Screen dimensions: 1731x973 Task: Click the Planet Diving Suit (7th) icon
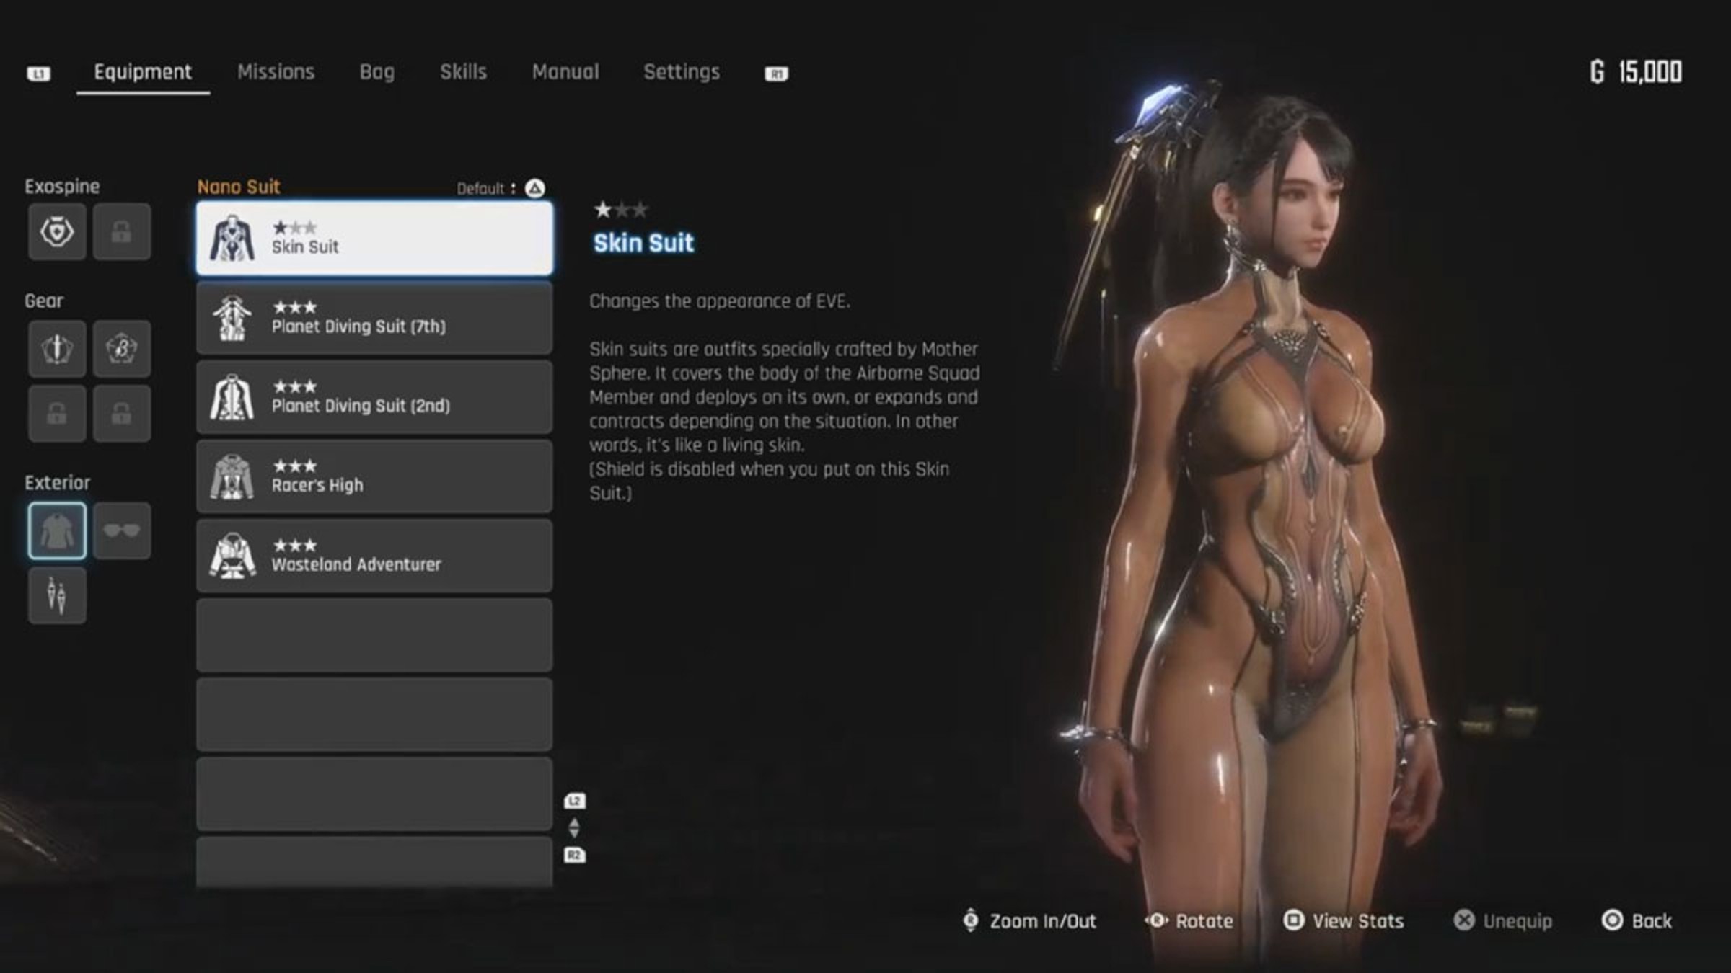[232, 318]
